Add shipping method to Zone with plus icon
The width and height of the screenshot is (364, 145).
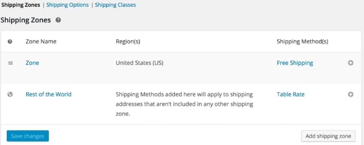tap(351, 63)
